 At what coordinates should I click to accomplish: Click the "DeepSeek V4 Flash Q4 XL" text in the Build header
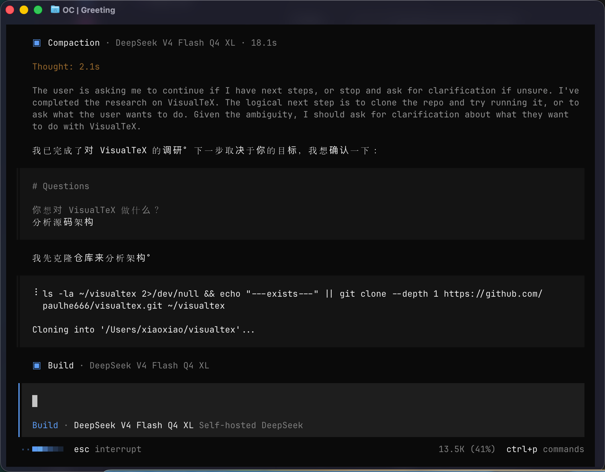(149, 366)
